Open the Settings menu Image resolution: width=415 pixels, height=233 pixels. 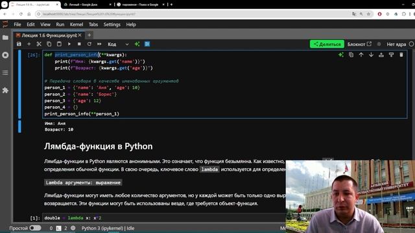pyautogui.click(x=112, y=25)
